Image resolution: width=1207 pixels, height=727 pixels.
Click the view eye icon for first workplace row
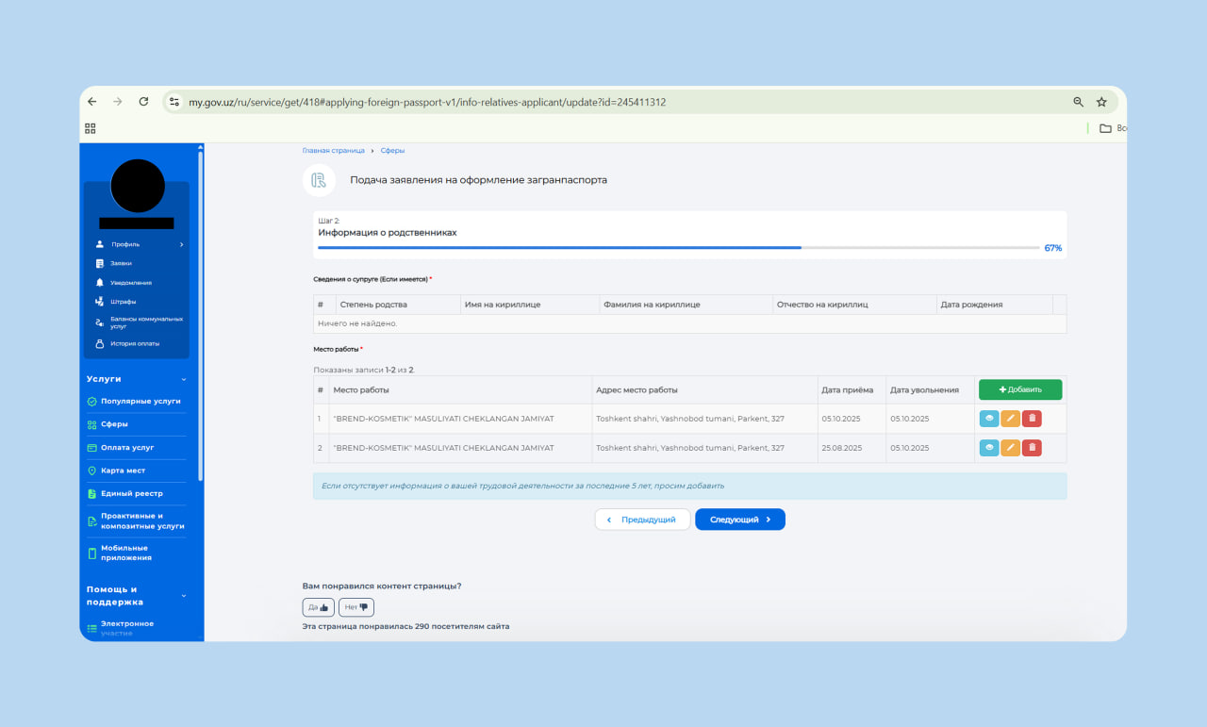[989, 419]
